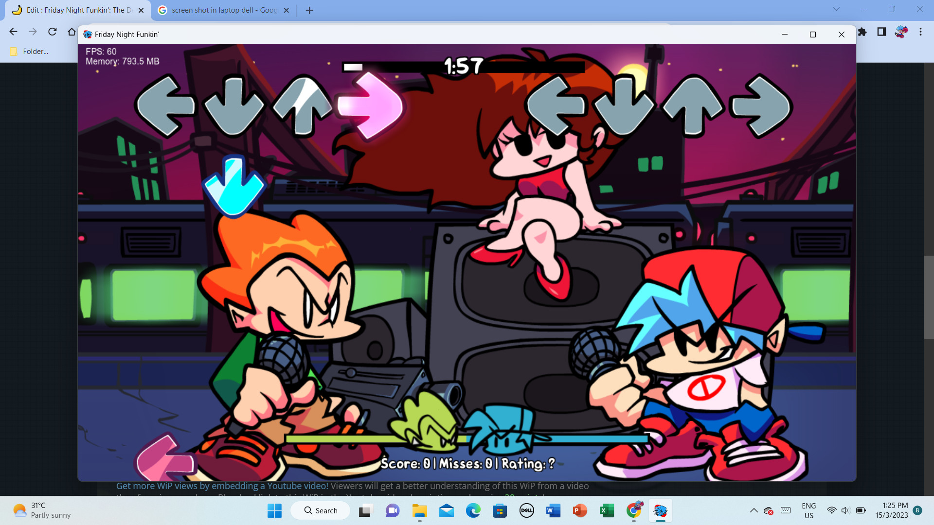The image size is (934, 525).
Task: Switch to the screen shot in laptop Google tab
Action: point(224,10)
